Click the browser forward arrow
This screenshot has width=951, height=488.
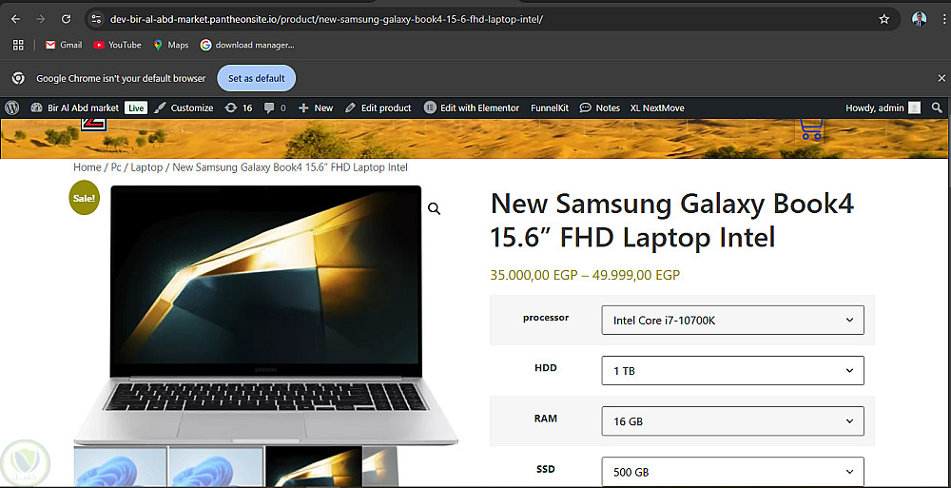(x=41, y=19)
